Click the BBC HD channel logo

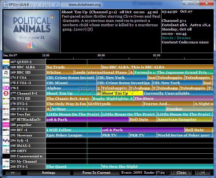[6, 72]
